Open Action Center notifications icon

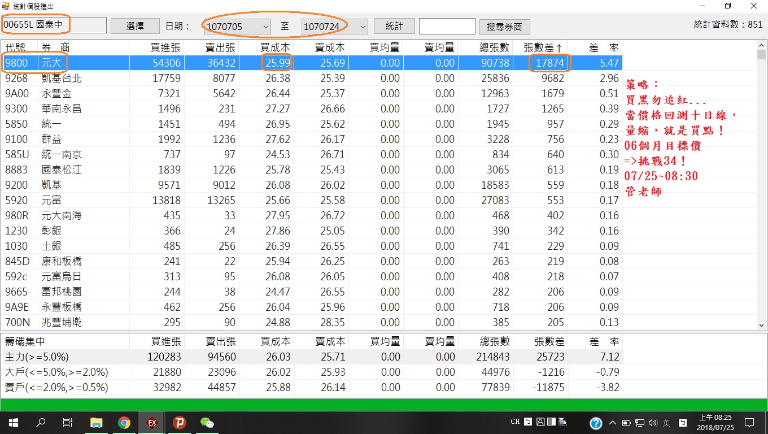click(749, 423)
